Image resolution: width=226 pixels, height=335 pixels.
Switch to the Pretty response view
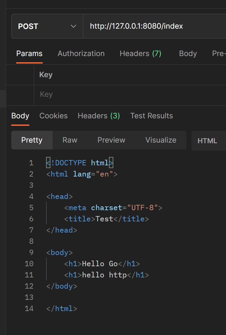click(32, 140)
